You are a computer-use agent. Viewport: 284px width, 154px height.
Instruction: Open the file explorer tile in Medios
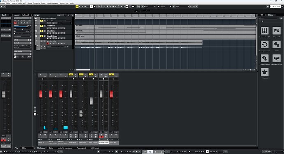click(x=277, y=58)
